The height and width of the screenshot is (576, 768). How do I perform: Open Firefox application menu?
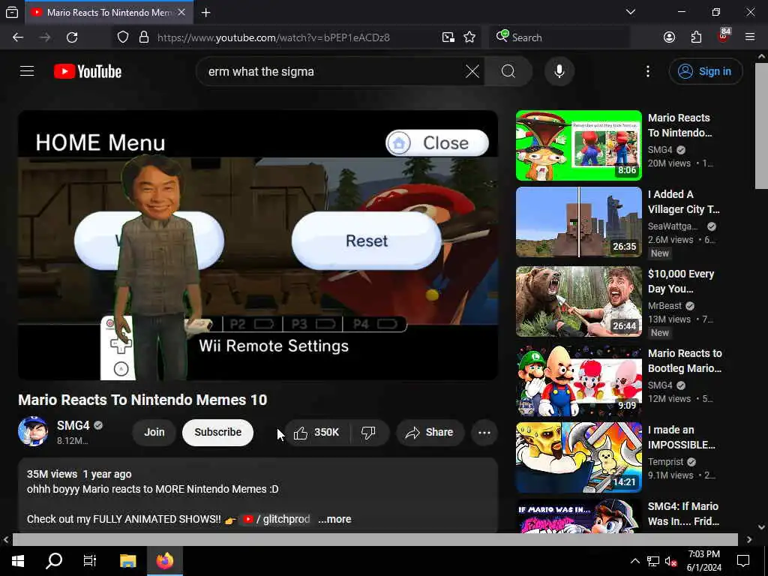(750, 37)
